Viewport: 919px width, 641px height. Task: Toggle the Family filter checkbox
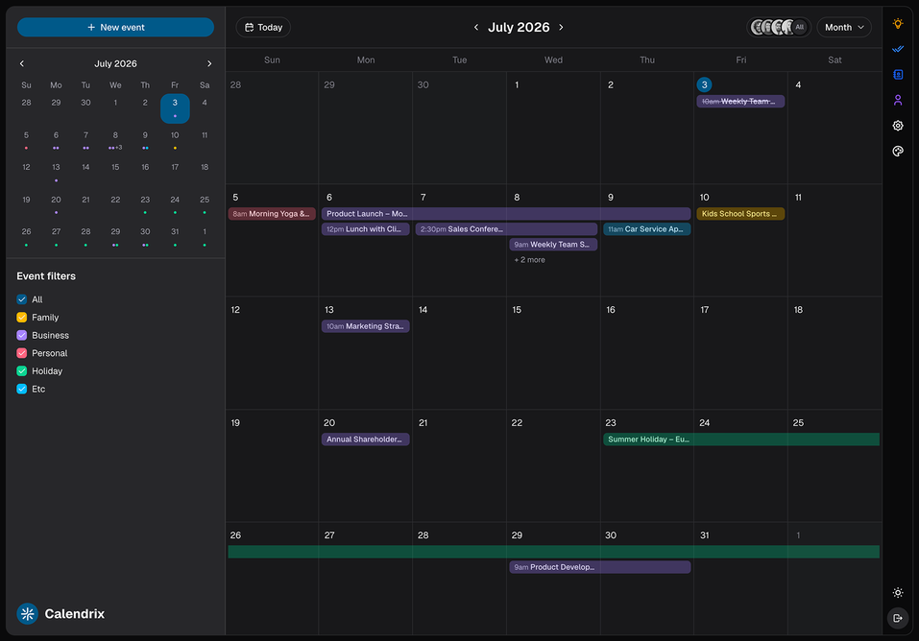[22, 318]
